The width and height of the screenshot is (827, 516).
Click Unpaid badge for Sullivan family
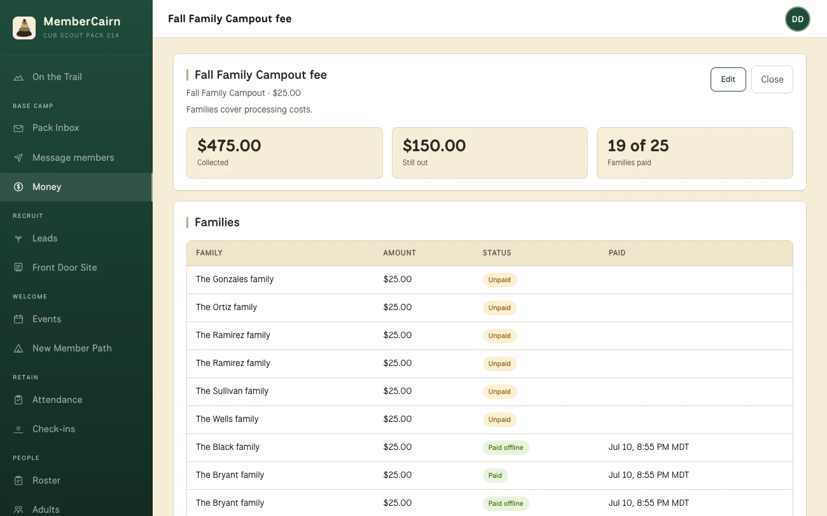(x=499, y=391)
